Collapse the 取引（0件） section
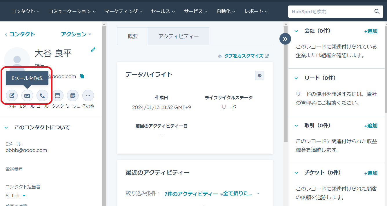This screenshot has width=387, height=206. point(296,126)
